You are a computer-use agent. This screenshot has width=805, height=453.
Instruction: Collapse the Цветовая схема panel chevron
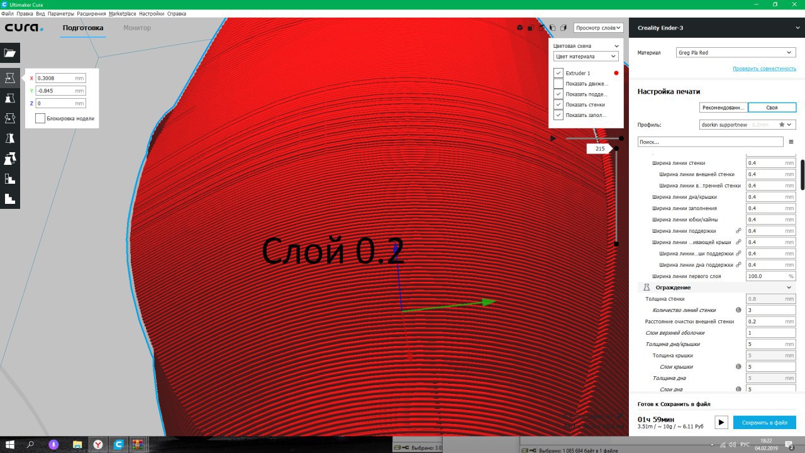616,46
